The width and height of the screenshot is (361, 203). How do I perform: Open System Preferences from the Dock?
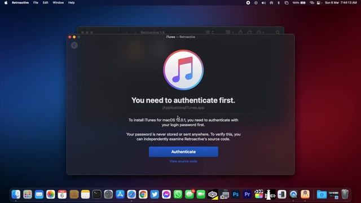click(108, 195)
